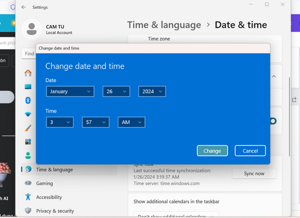Click the Change button

tap(212, 150)
